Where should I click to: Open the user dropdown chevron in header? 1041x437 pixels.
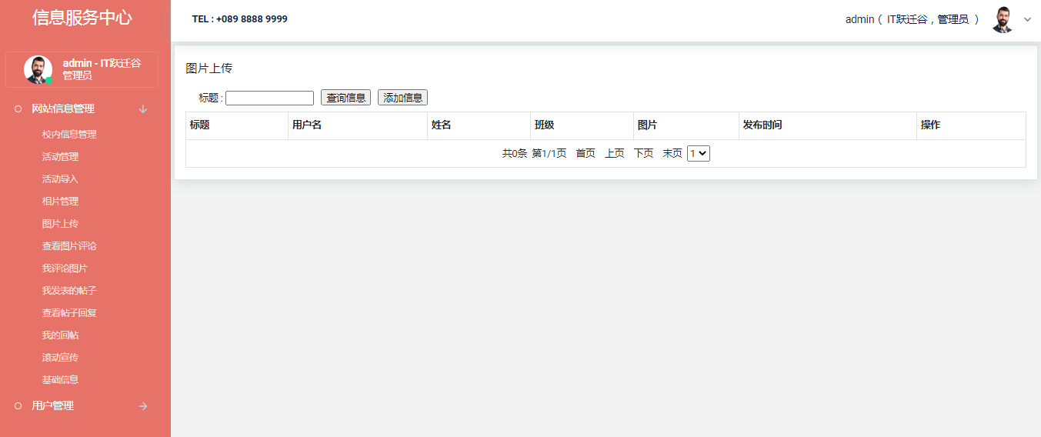(x=1027, y=20)
